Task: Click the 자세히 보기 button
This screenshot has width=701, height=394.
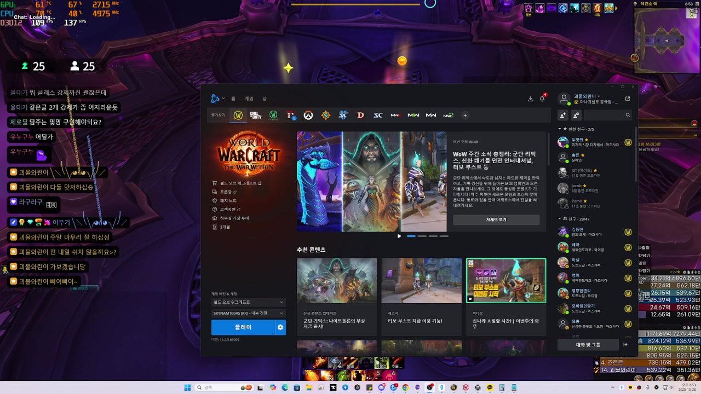Action: 496,219
